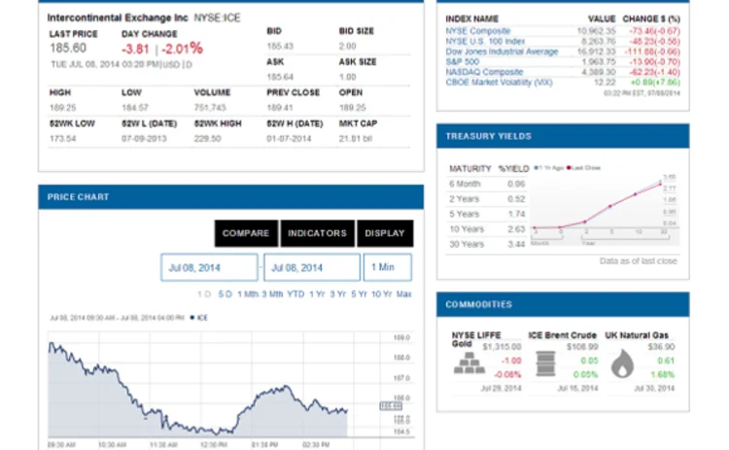Image resolution: width=729 pixels, height=450 pixels.
Task: Click the 10 Years maturity row
Action: (487, 229)
